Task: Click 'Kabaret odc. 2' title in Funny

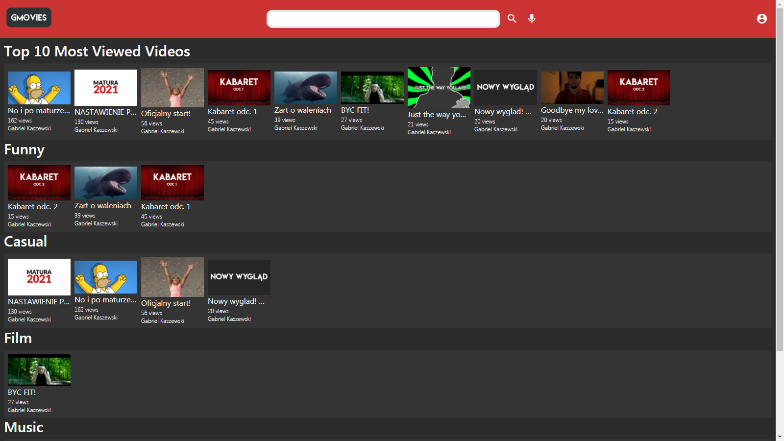Action: pos(33,207)
